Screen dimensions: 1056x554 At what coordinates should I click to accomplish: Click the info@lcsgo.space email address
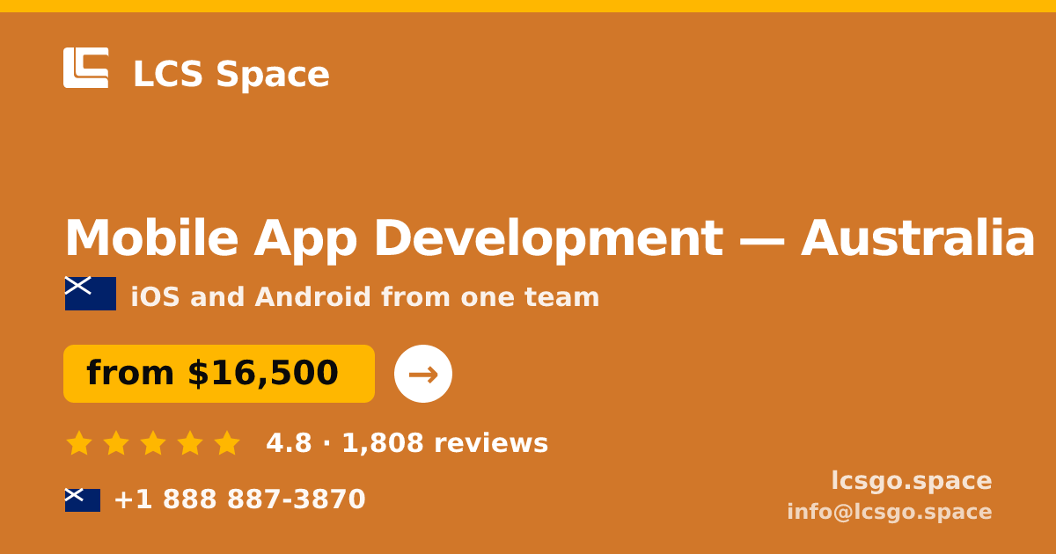click(x=890, y=512)
